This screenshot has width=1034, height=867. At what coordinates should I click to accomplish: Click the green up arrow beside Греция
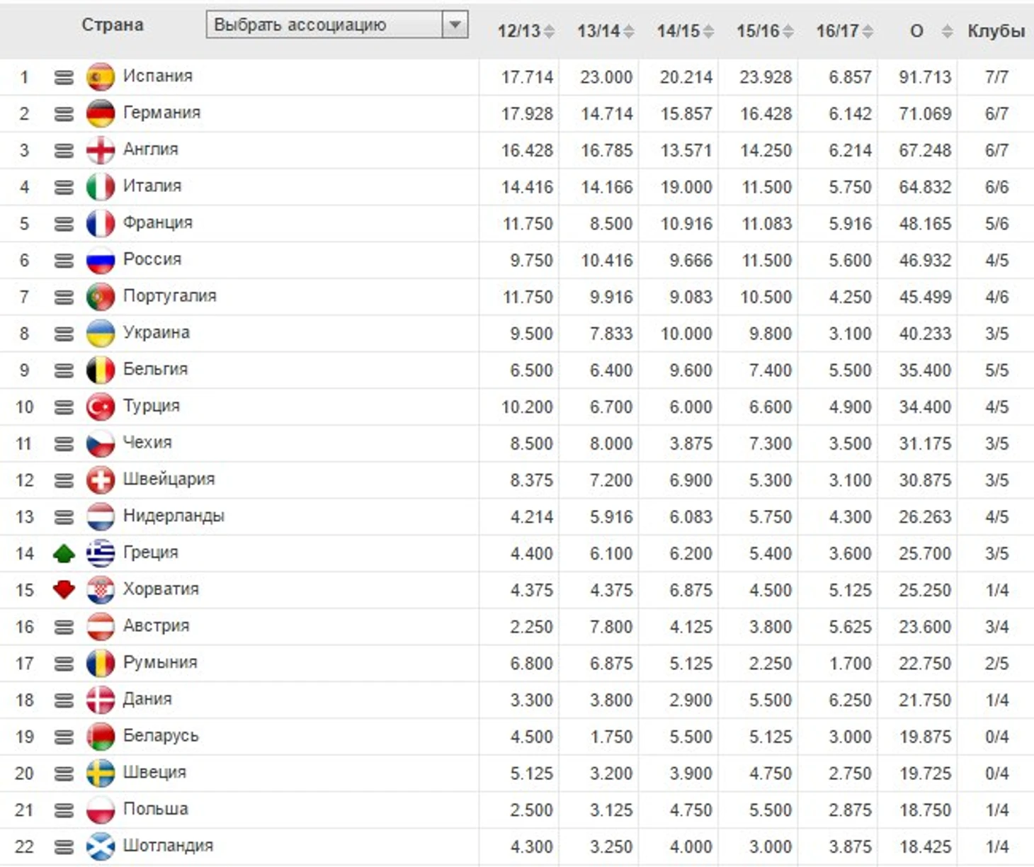point(64,553)
